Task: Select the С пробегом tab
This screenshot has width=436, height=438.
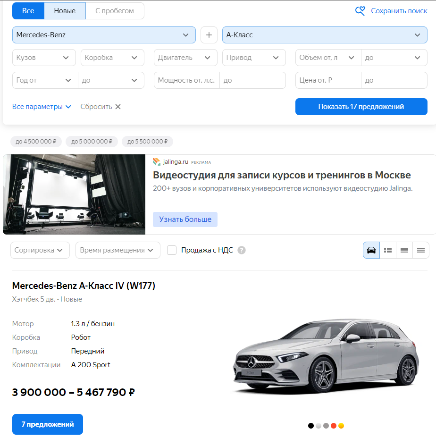Action: [x=115, y=11]
